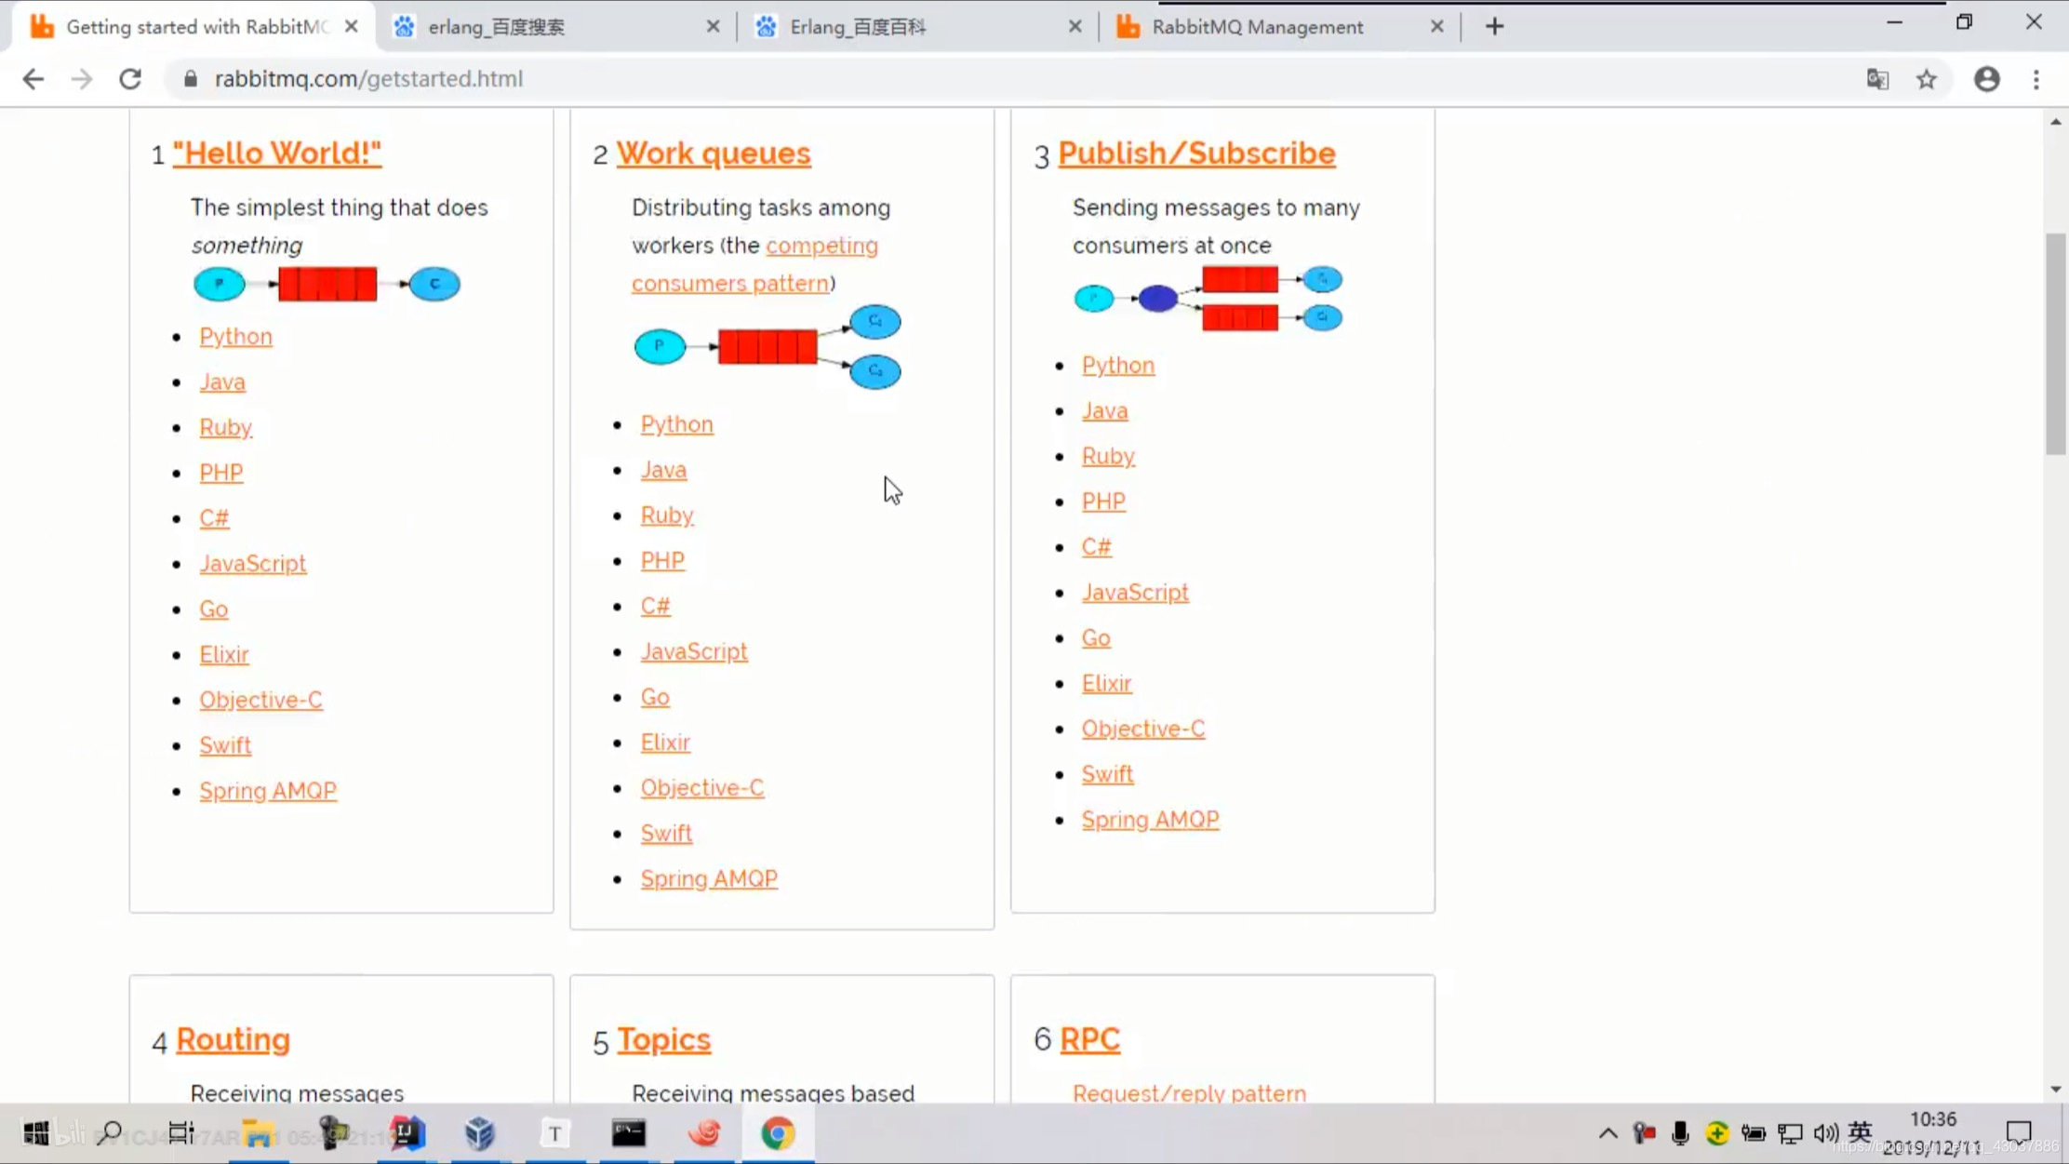Image resolution: width=2069 pixels, height=1164 pixels.
Task: Open Spring AMQP under Publish/Subscribe
Action: 1150,820
